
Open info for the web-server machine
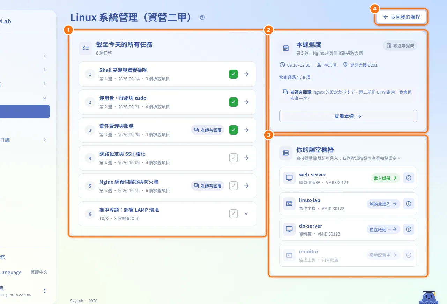point(409,178)
